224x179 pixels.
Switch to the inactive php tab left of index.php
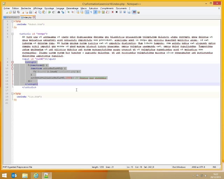(12, 17)
